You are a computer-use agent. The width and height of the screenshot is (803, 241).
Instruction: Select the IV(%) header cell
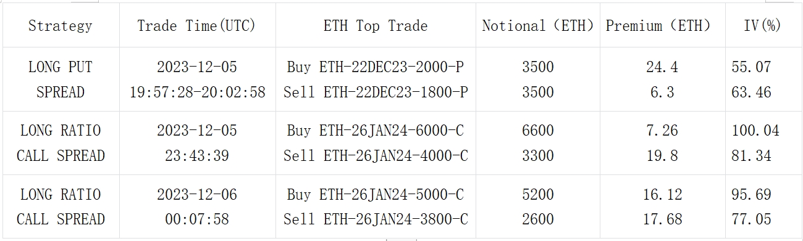(x=763, y=26)
